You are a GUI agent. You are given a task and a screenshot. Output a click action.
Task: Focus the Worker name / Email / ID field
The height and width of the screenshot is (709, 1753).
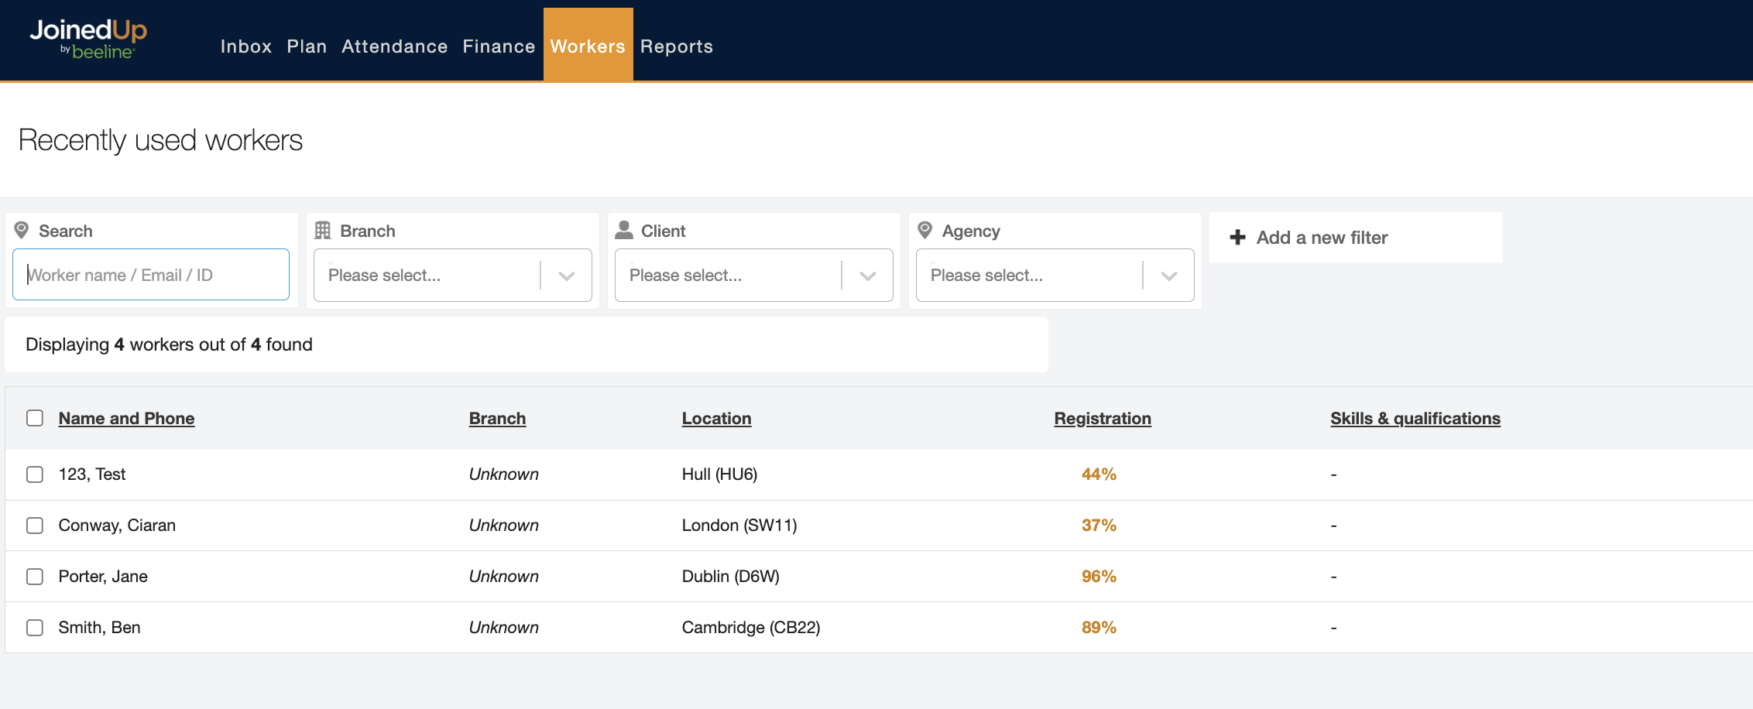point(151,275)
